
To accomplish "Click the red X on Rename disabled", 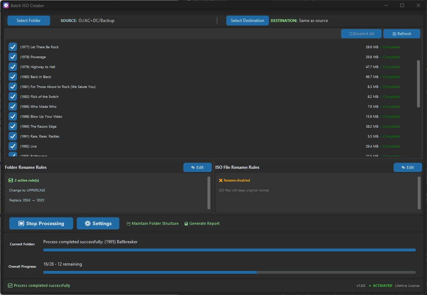I will pos(221,180).
